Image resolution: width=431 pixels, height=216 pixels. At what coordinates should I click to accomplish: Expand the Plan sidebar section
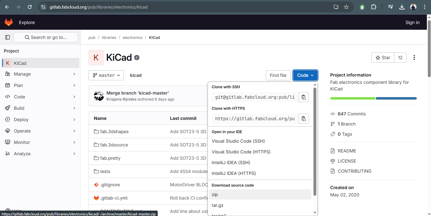click(40, 85)
